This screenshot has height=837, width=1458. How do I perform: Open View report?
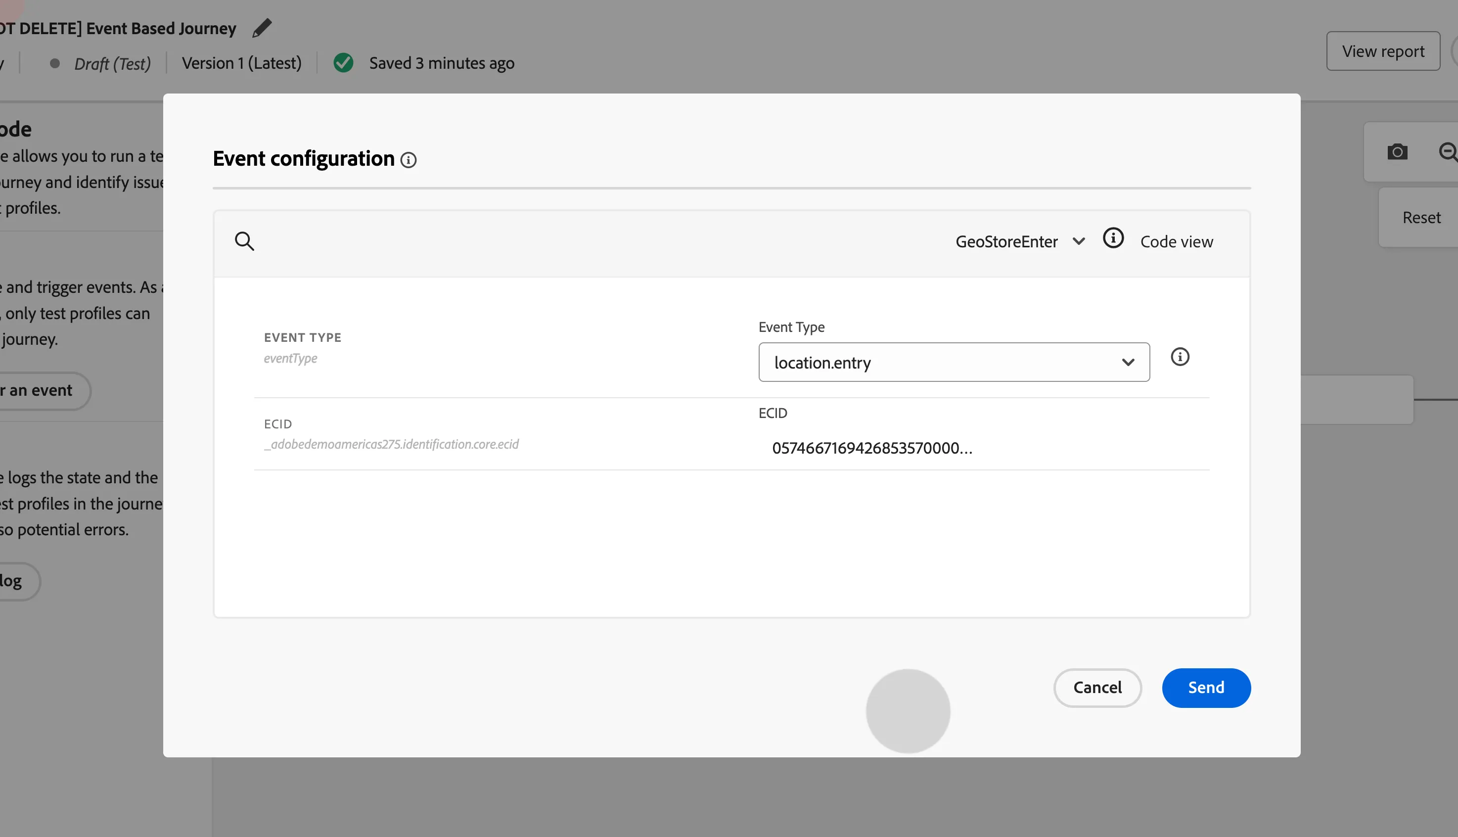click(1383, 51)
